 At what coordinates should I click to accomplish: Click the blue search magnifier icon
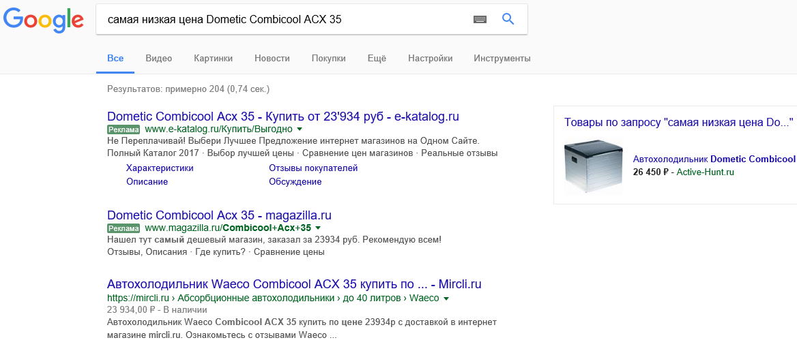point(508,19)
